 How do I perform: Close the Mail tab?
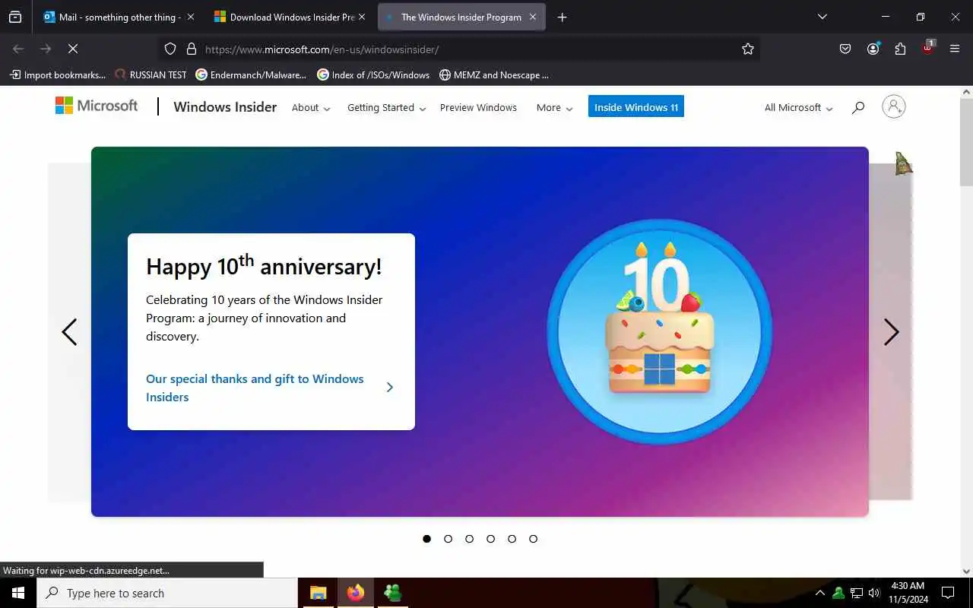click(190, 17)
